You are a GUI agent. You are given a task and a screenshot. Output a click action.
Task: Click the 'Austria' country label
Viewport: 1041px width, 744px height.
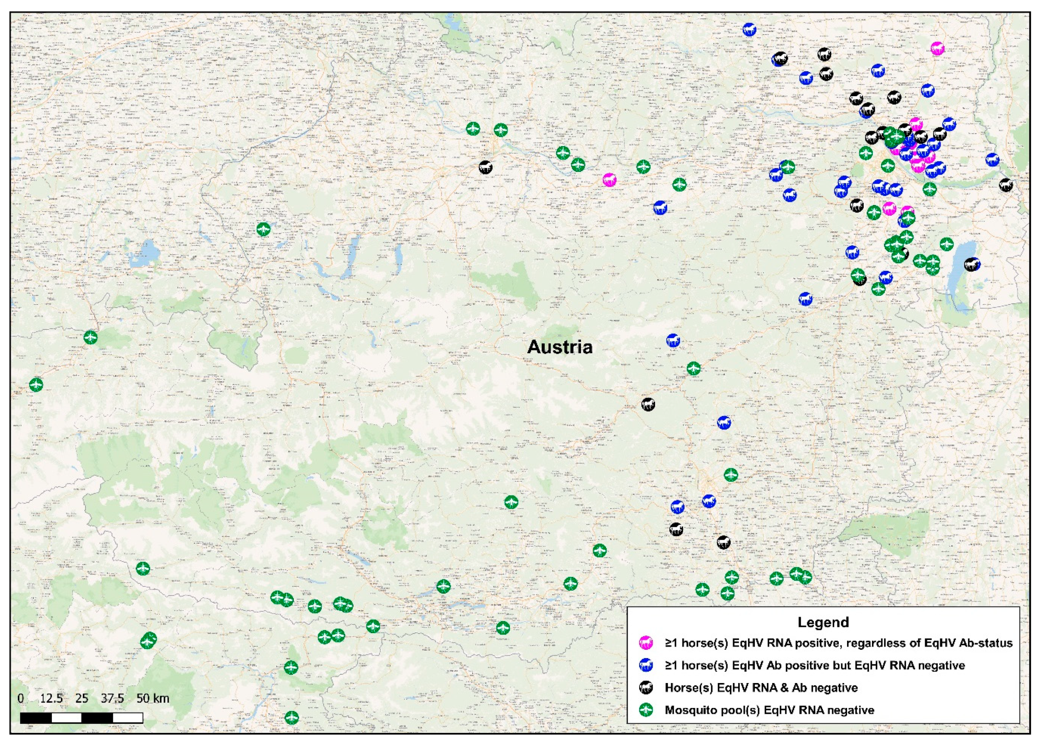click(x=560, y=347)
